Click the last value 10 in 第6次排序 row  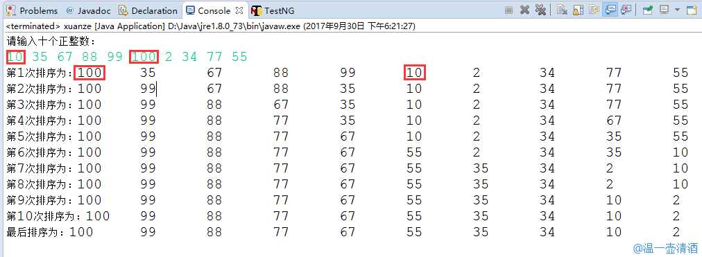(x=680, y=152)
